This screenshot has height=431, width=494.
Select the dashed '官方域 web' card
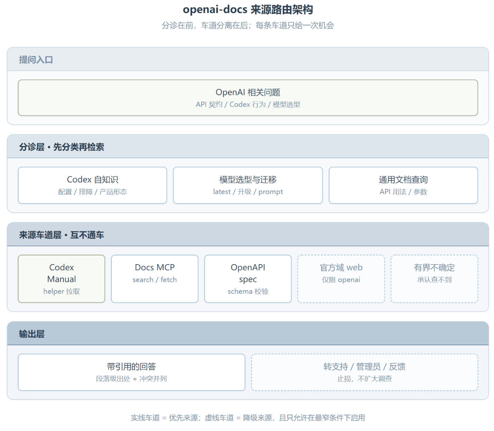341,279
